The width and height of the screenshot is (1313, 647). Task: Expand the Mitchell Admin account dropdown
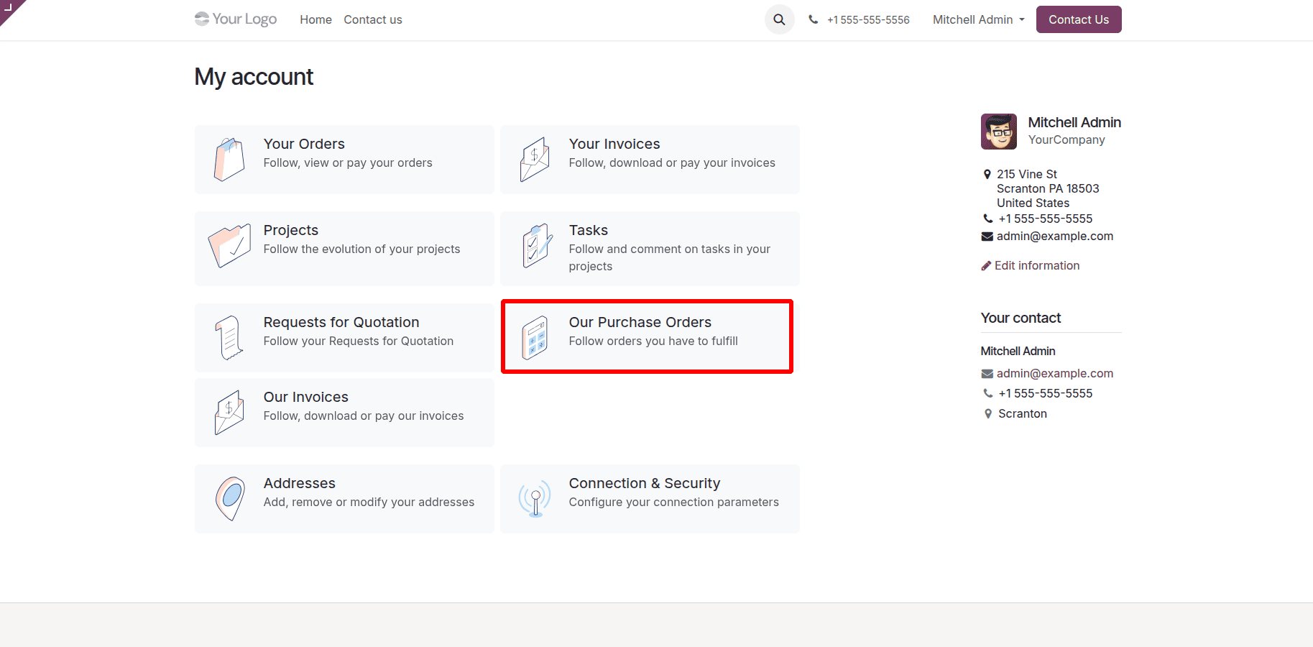tap(977, 19)
